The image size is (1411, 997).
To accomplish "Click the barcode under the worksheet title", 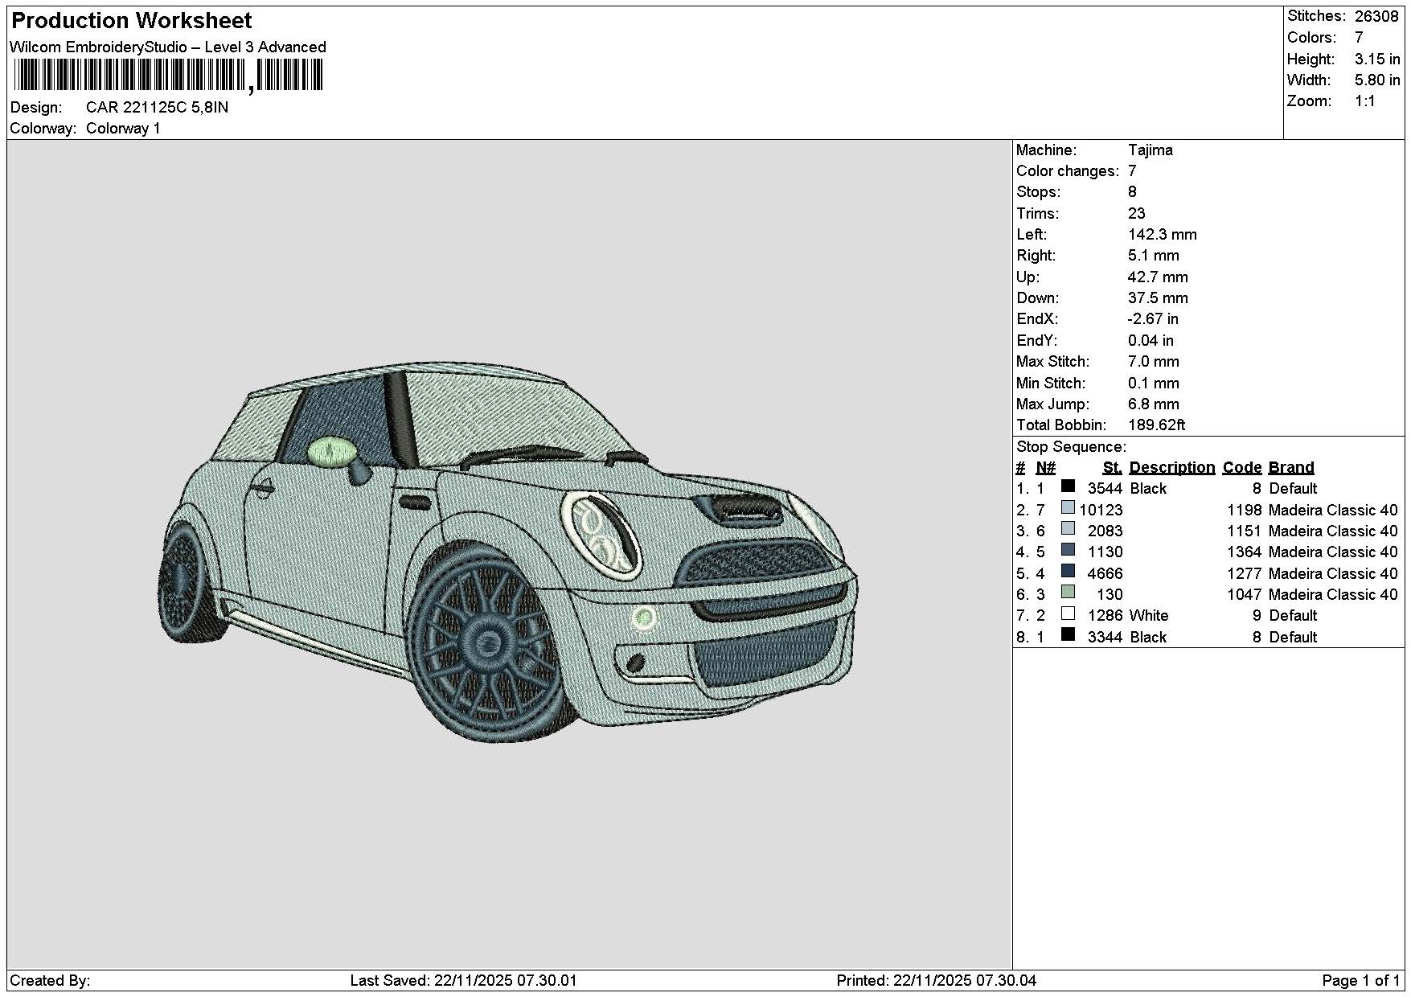I will [x=168, y=76].
